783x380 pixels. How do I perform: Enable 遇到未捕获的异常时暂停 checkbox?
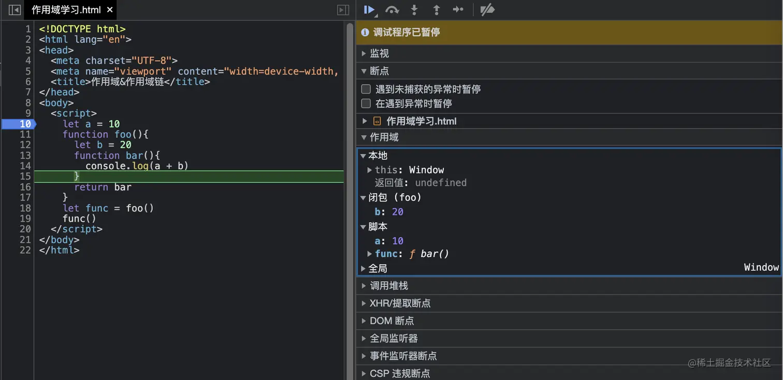point(366,89)
